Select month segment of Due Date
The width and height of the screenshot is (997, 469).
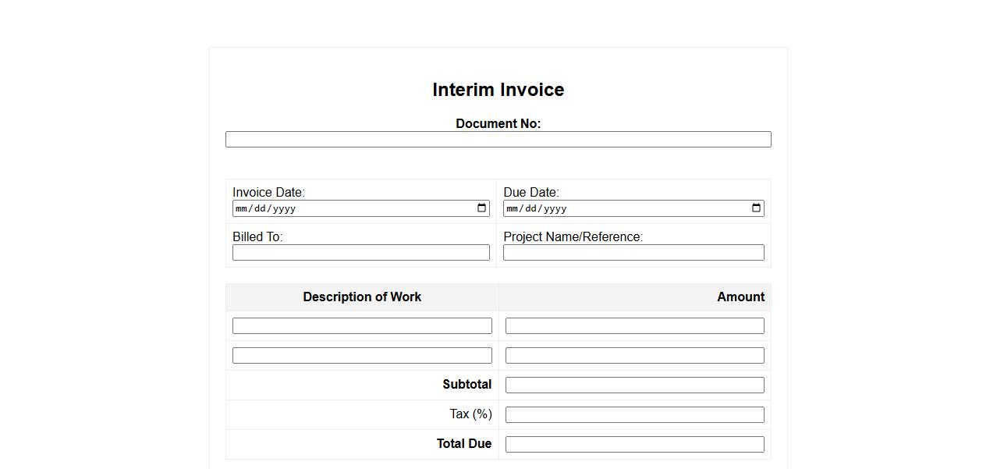(x=512, y=209)
